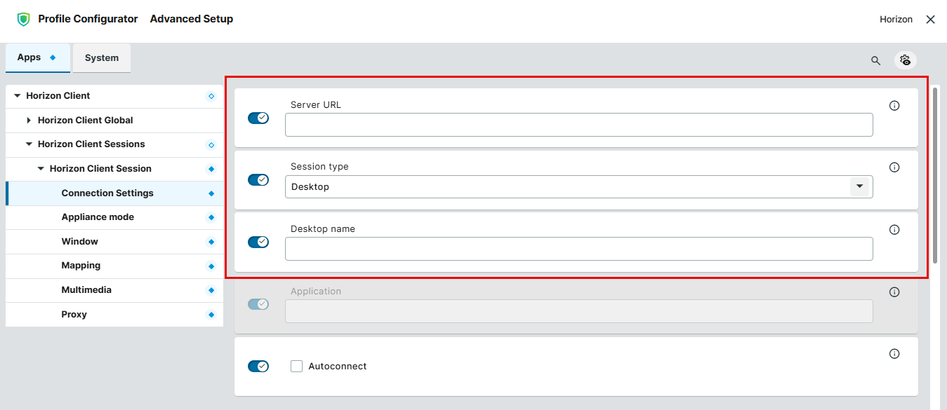Open the Session type dropdown arrow
Image resolution: width=947 pixels, height=410 pixels.
(x=859, y=186)
